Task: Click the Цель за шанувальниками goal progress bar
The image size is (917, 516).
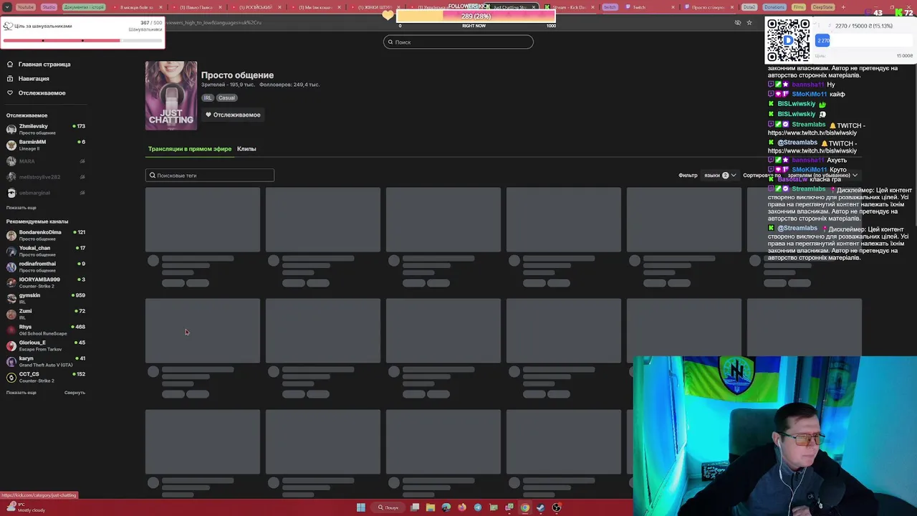Action: 82,40
